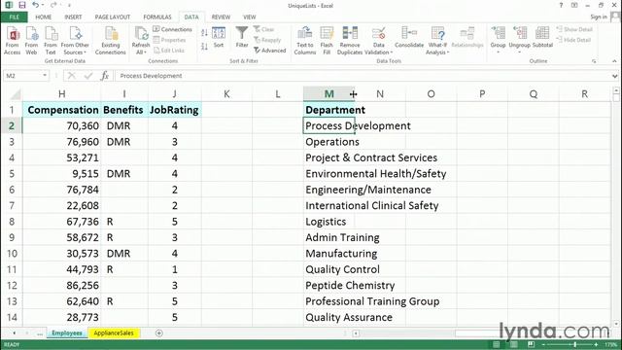
Task: Switch to the INSERT tab
Action: (x=73, y=17)
